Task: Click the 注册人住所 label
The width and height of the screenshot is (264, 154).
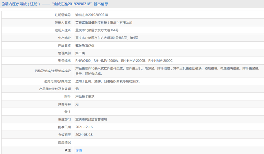Action: (63, 30)
